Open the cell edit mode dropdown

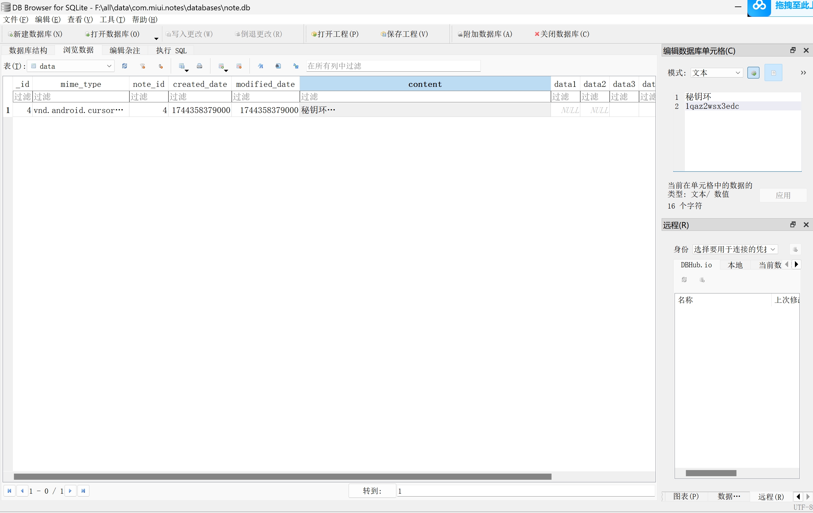pos(737,73)
